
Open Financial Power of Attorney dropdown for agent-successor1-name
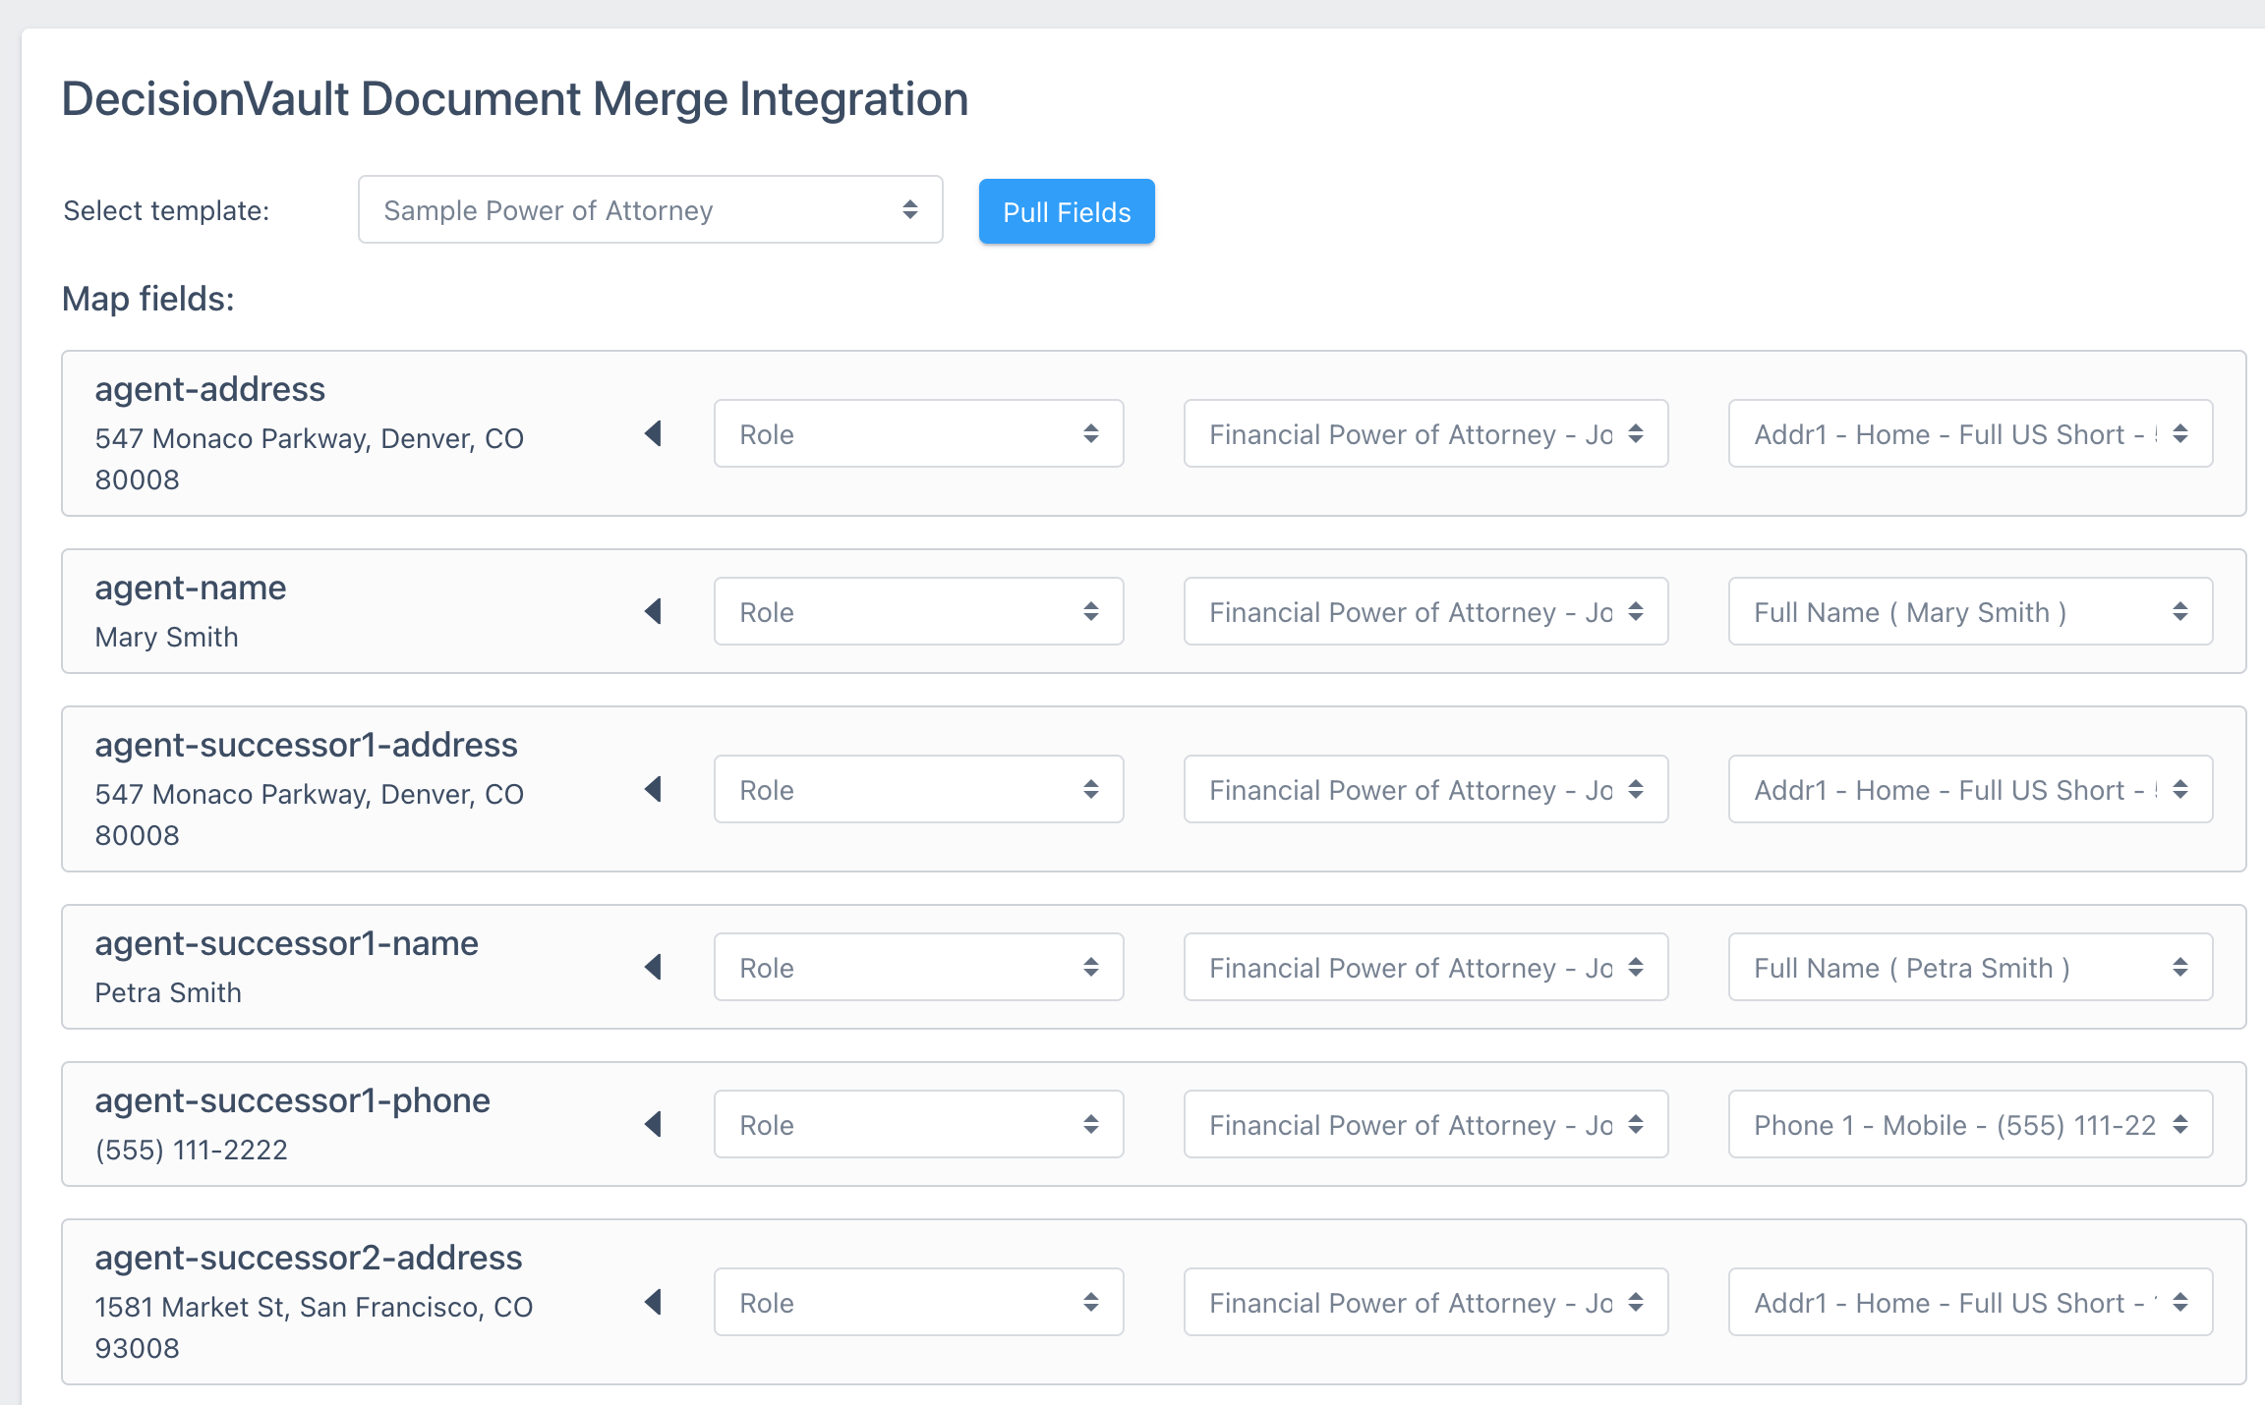click(x=1424, y=967)
